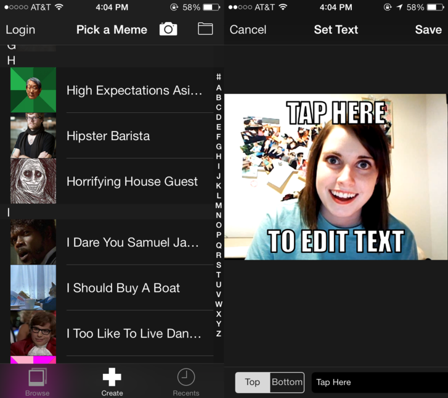Choose I Should Buy A Boat meme
This screenshot has width=448, height=398.
[123, 288]
